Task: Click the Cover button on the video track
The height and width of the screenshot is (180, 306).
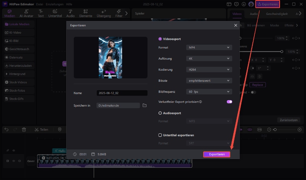Action: tap(31, 161)
